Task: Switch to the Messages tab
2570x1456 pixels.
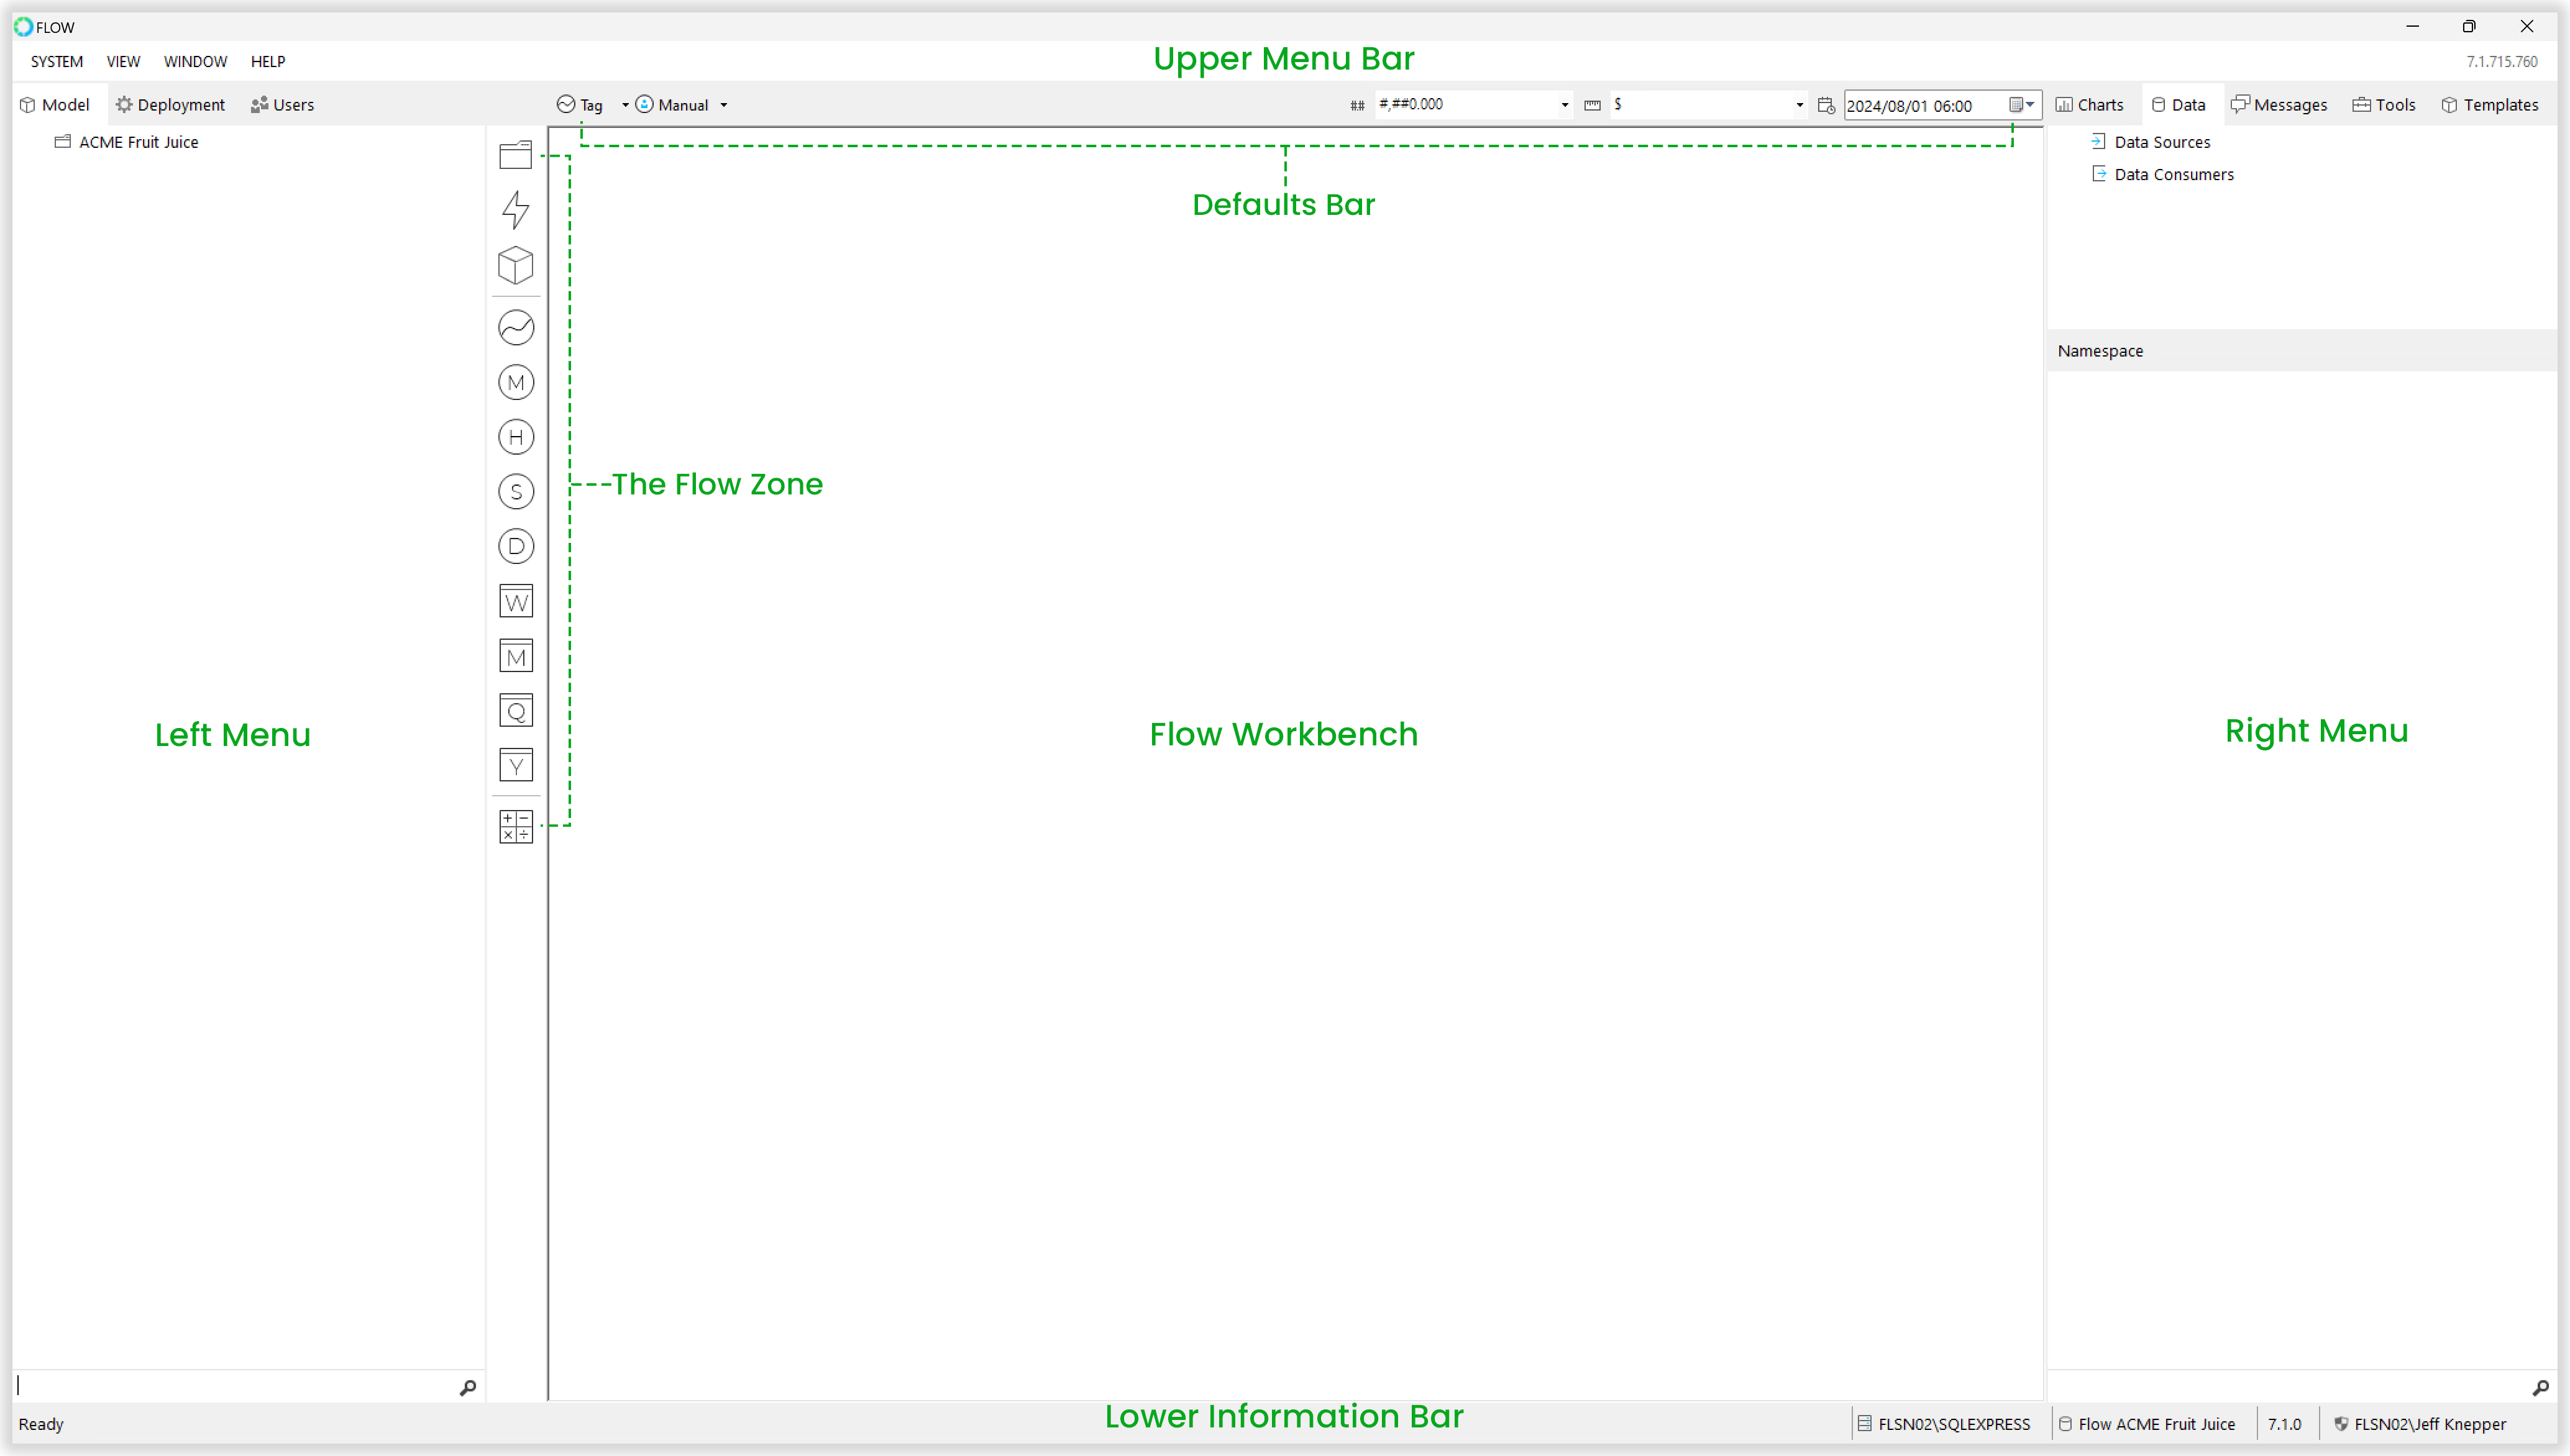Action: 2279,105
